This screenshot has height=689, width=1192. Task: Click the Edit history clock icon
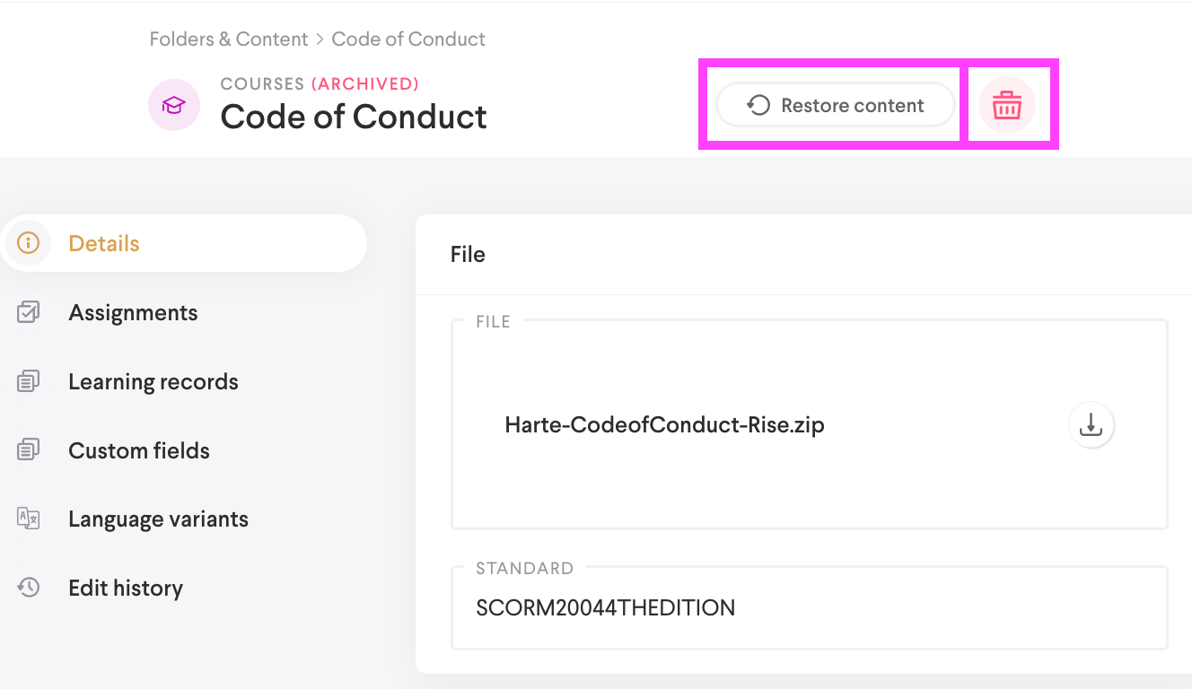click(x=29, y=588)
